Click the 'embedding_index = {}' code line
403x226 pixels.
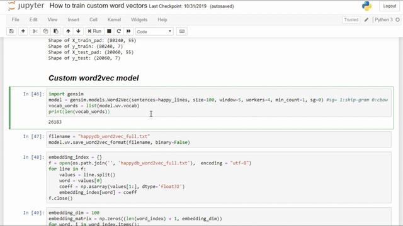(76, 157)
